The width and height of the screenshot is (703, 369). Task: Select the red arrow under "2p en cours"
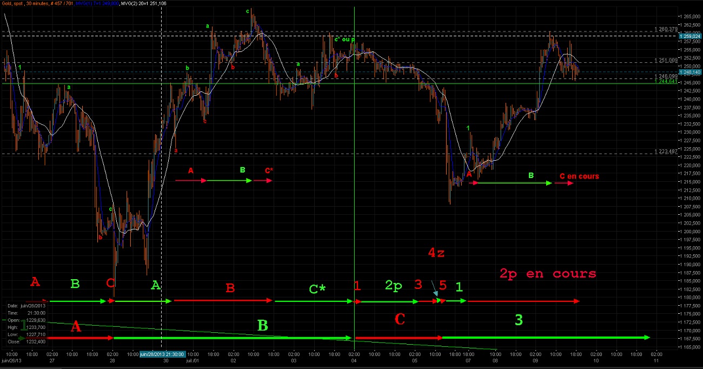[523, 301]
